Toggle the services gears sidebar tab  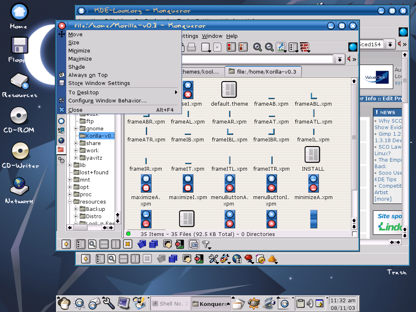pos(61,160)
